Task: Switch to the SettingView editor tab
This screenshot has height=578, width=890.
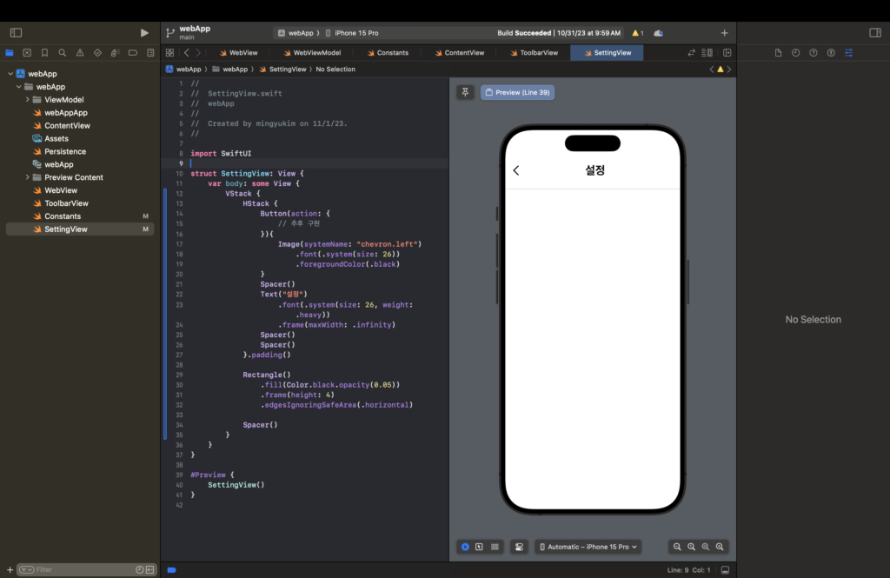Action: [607, 53]
